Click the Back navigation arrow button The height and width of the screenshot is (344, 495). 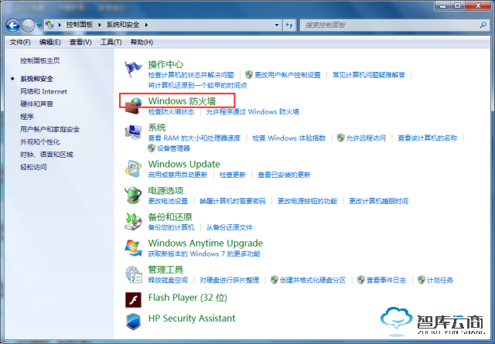click(13, 26)
